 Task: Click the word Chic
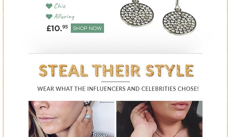pos(60,6)
